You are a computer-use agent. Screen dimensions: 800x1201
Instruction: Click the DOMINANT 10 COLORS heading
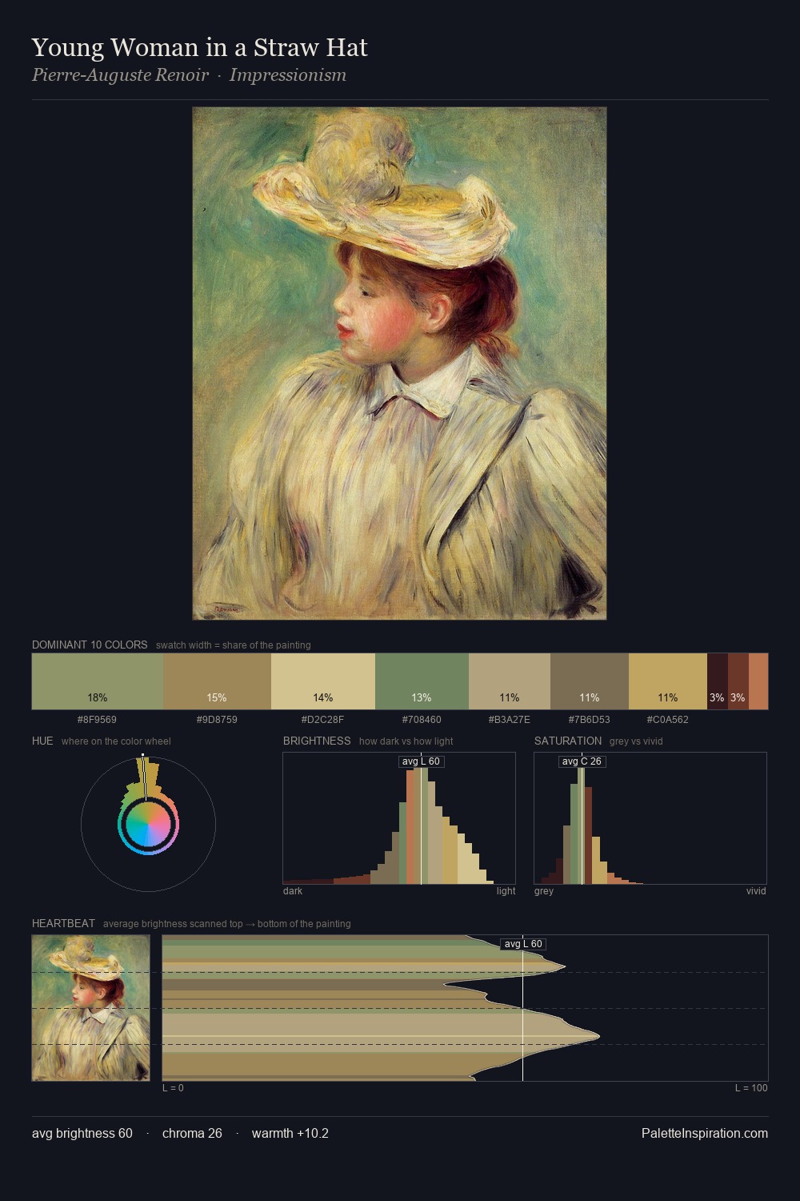(x=90, y=645)
